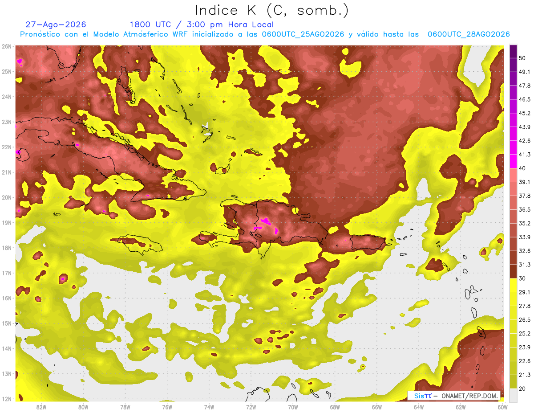Viewport: 534px width, 413px height.
Task: Click the '23N' latitude label
Action: [7, 122]
